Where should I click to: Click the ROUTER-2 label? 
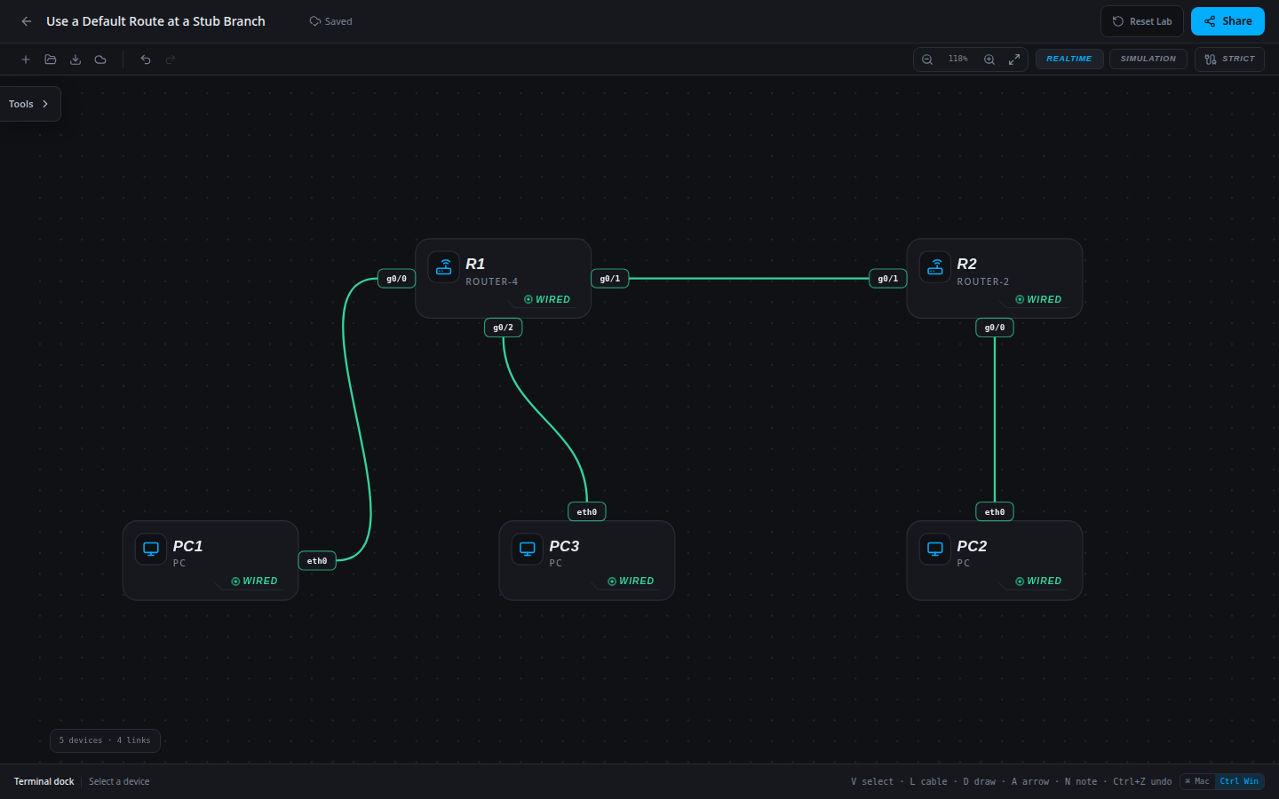click(983, 281)
